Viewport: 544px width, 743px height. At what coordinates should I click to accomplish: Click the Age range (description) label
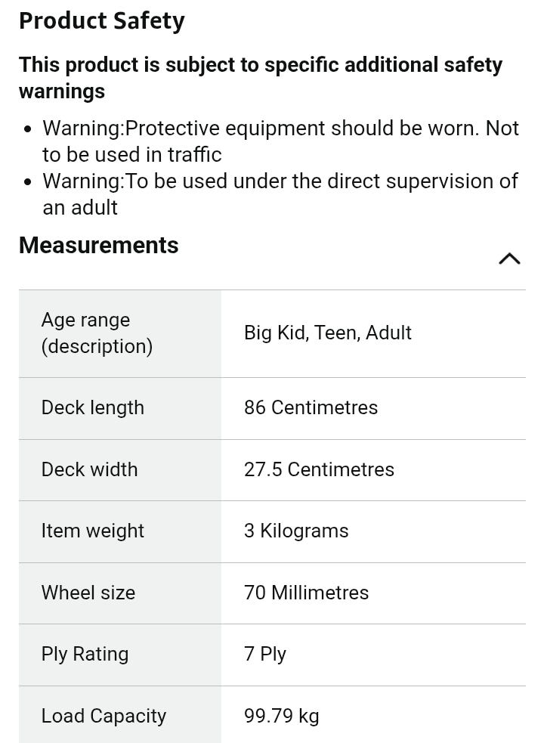pyautogui.click(x=97, y=333)
